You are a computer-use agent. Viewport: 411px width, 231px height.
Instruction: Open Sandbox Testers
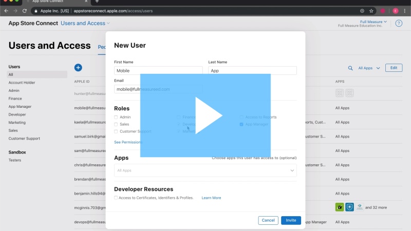click(x=15, y=160)
